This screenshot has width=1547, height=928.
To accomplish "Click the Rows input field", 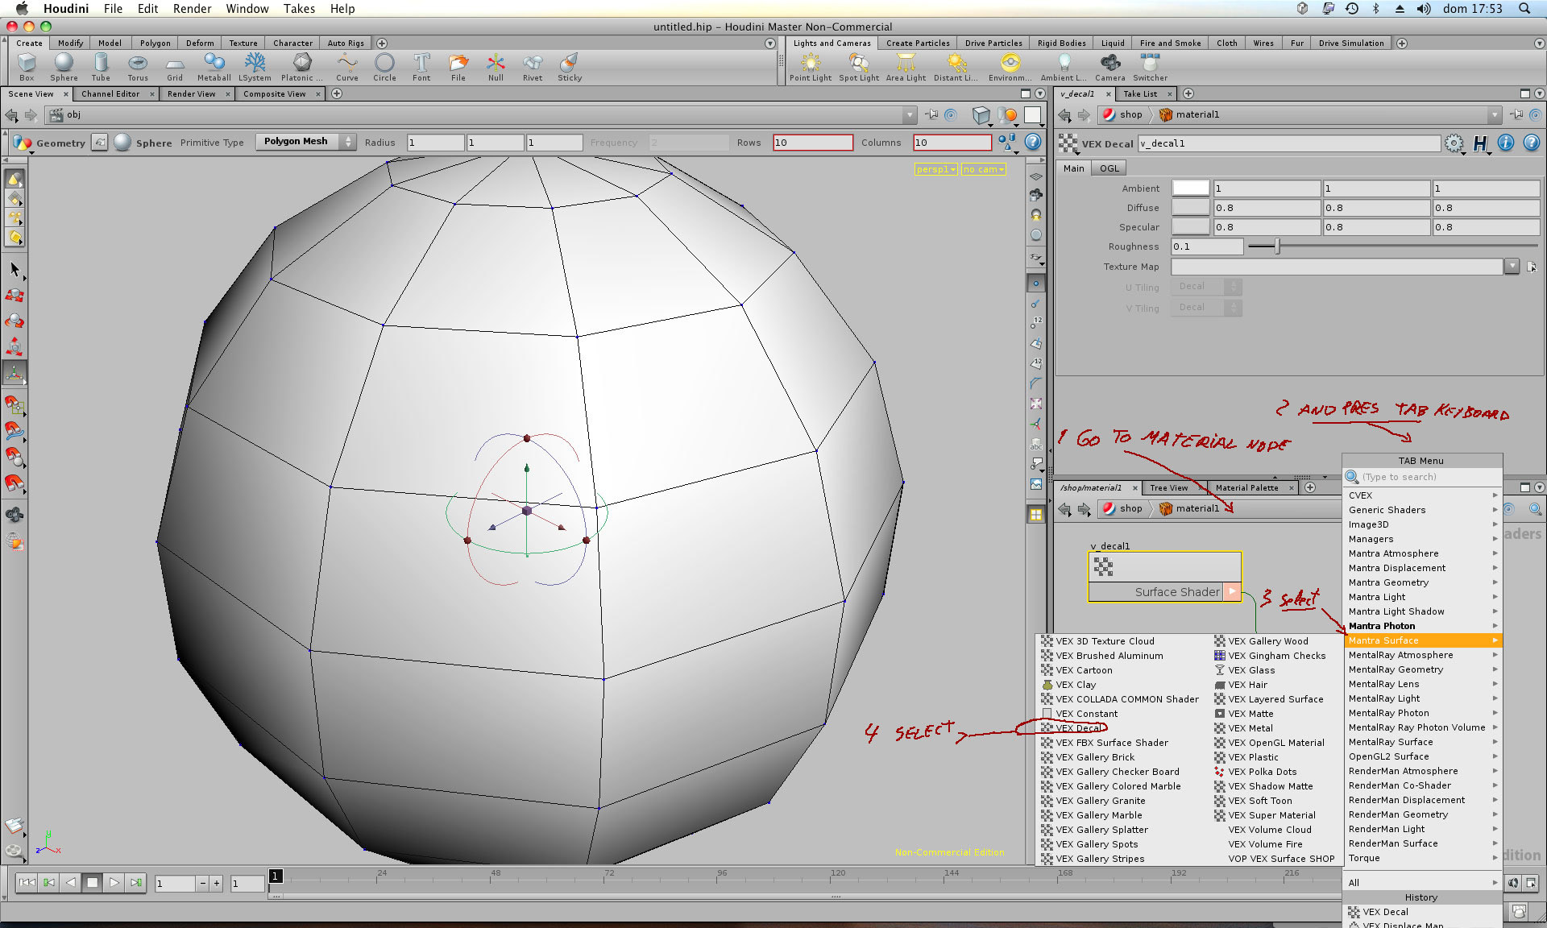I will tap(812, 143).
